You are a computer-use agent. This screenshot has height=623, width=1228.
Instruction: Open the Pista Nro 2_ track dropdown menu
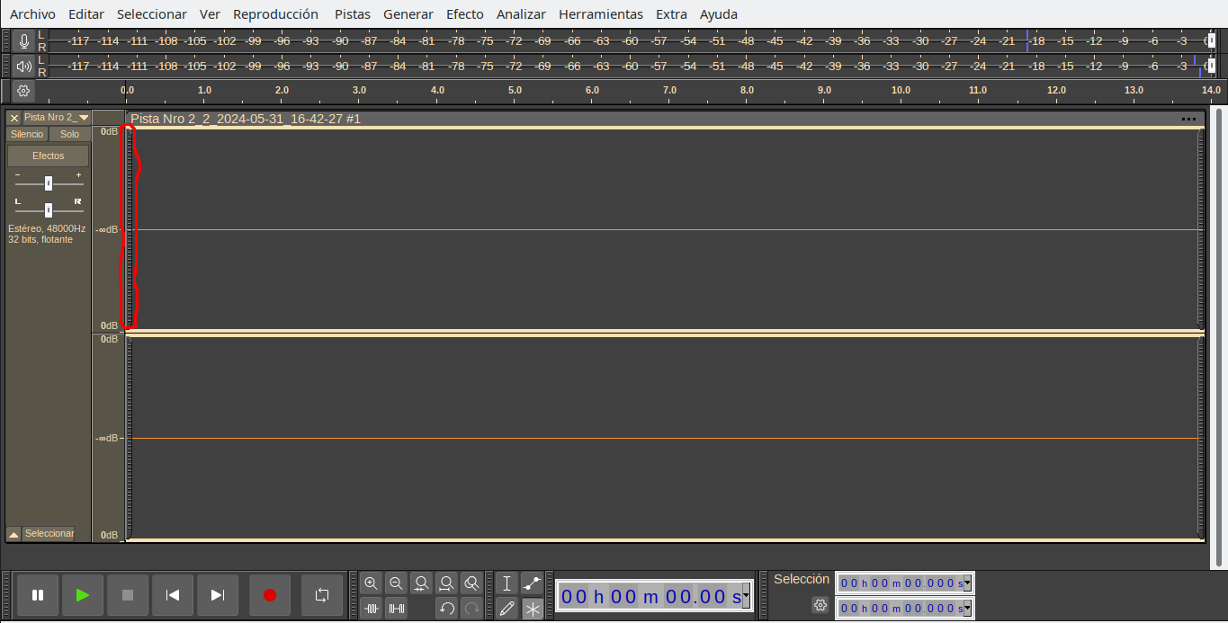click(x=84, y=118)
